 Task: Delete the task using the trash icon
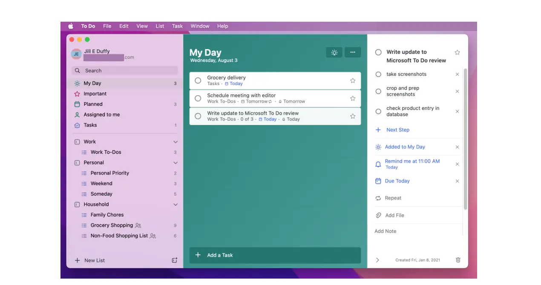pos(458,260)
